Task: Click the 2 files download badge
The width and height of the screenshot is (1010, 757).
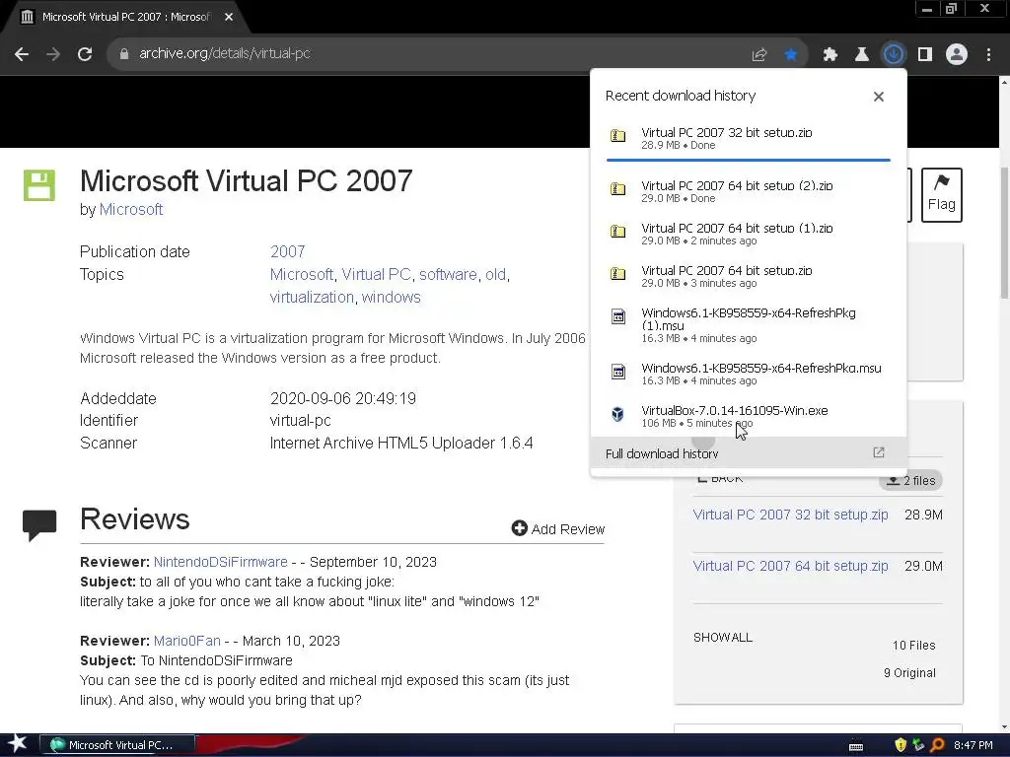Action: point(910,481)
